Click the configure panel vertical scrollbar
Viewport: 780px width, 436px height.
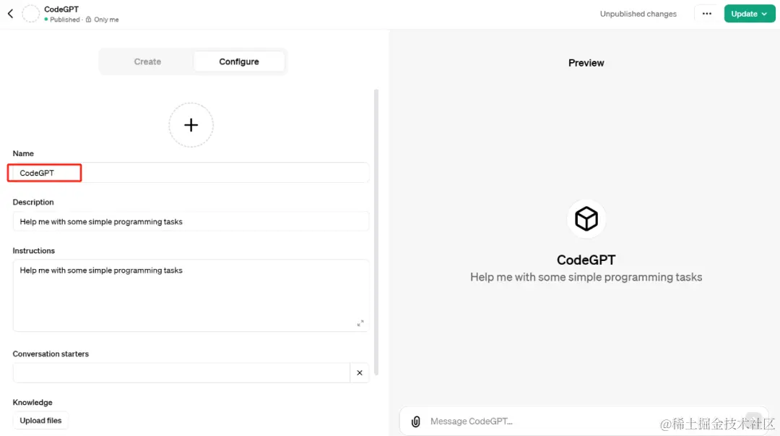tap(376, 232)
